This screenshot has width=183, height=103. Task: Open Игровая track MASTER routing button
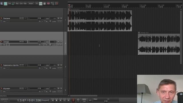pyautogui.click(x=21, y=88)
